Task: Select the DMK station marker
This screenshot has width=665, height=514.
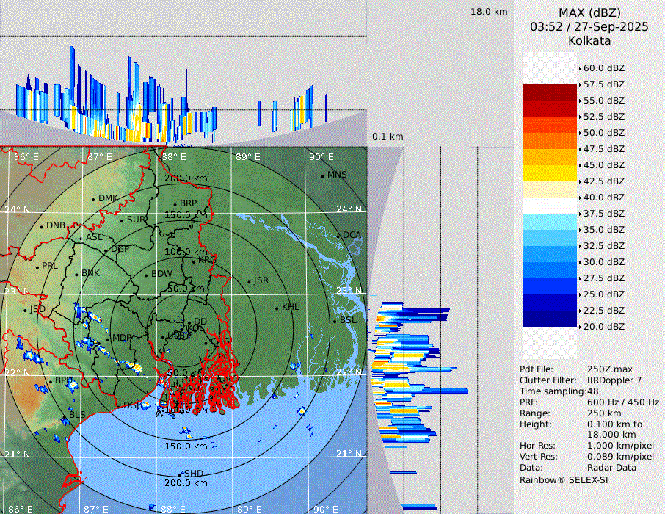Action: point(93,199)
